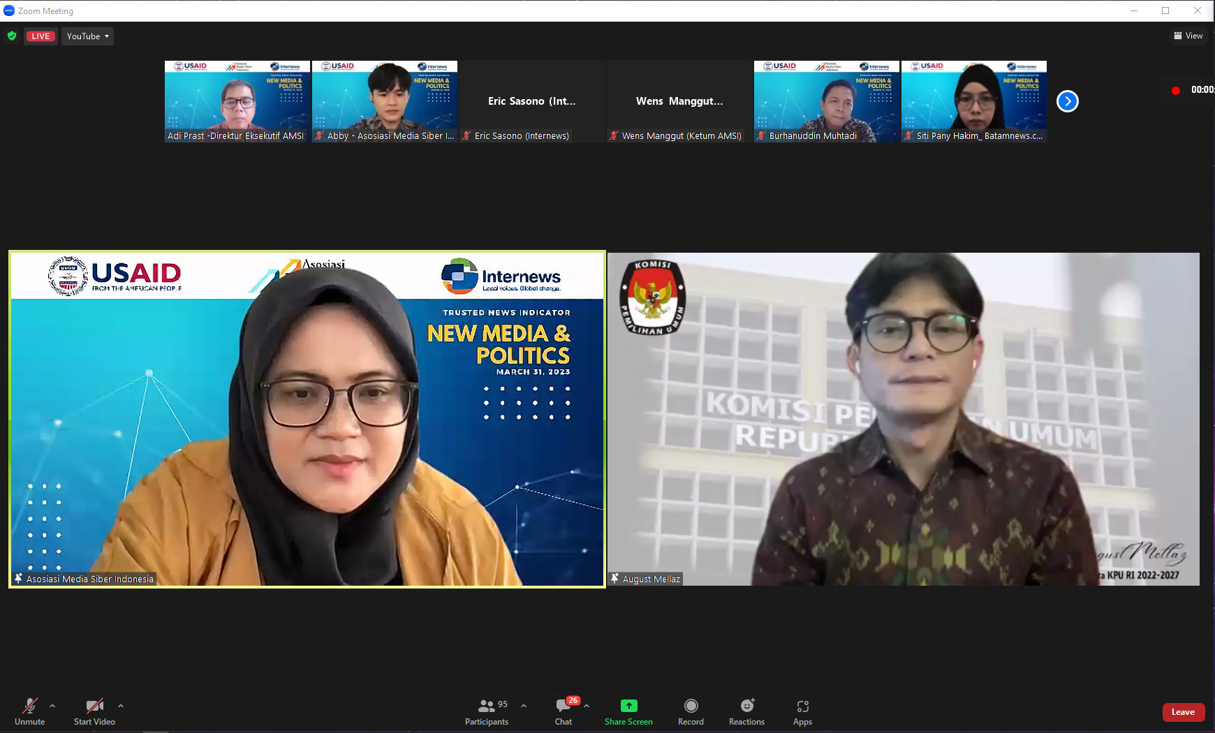Open the Reactions icon
Image resolution: width=1215 pixels, height=733 pixels.
pos(746,706)
